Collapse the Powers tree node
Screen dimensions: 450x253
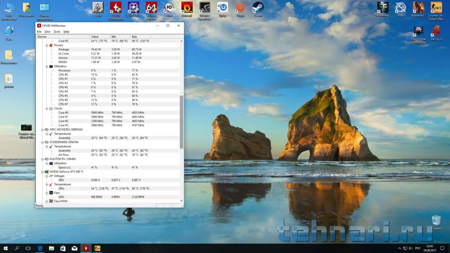(x=47, y=45)
